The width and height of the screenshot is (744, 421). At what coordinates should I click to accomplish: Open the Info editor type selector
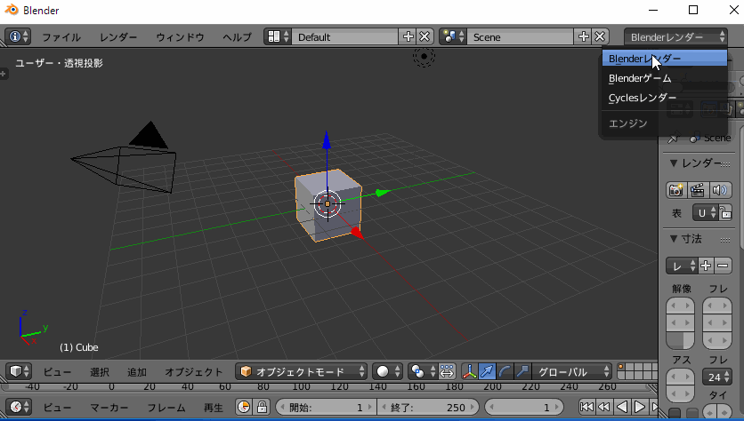(18, 36)
